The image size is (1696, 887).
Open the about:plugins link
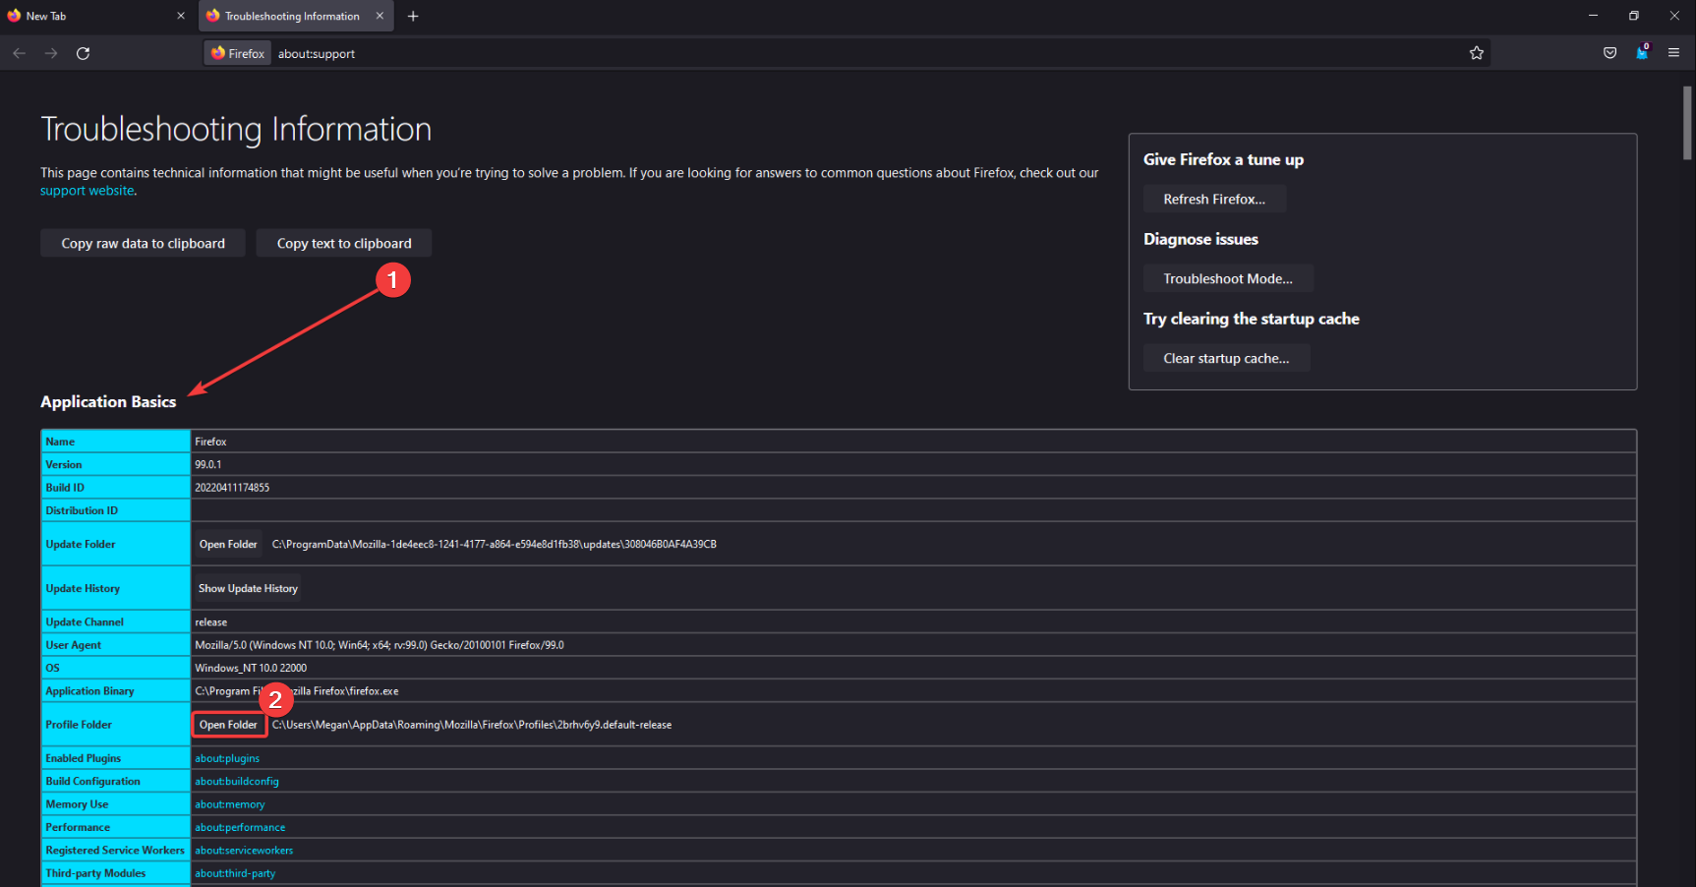tap(227, 758)
